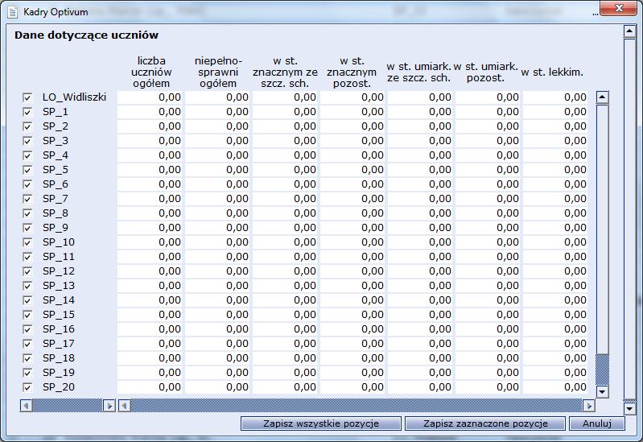This screenshot has width=643, height=442.
Task: Toggle the SP_12 checkbox
Action: [27, 271]
